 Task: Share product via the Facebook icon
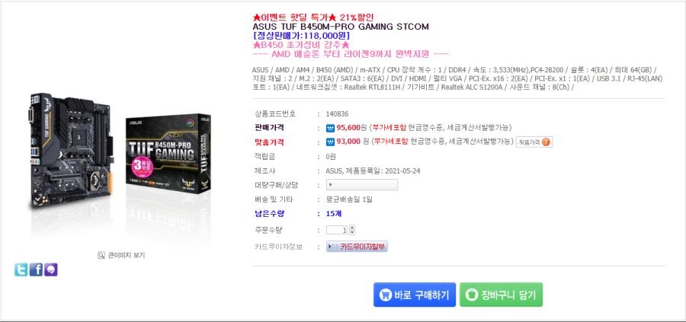(36, 270)
